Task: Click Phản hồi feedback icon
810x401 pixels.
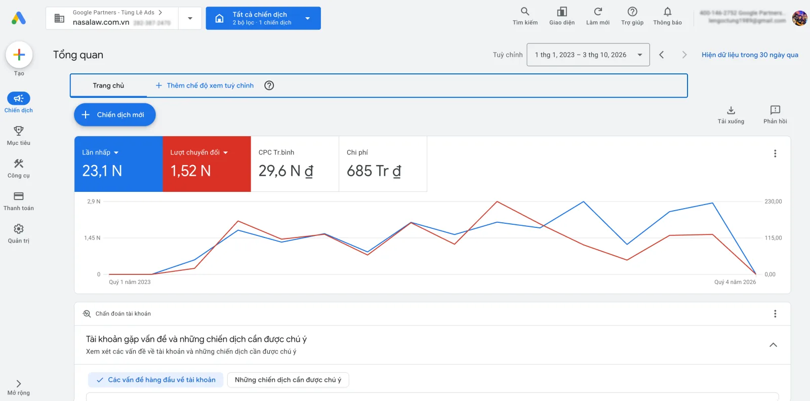Action: [x=775, y=114]
